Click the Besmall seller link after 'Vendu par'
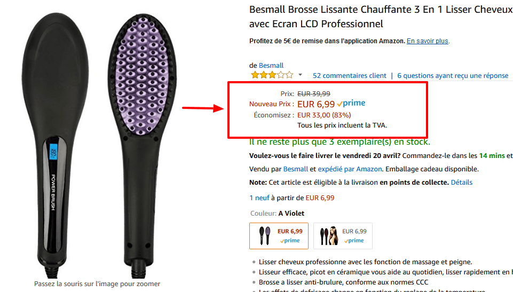Screen dimensions: 513x292 [x=295, y=169]
